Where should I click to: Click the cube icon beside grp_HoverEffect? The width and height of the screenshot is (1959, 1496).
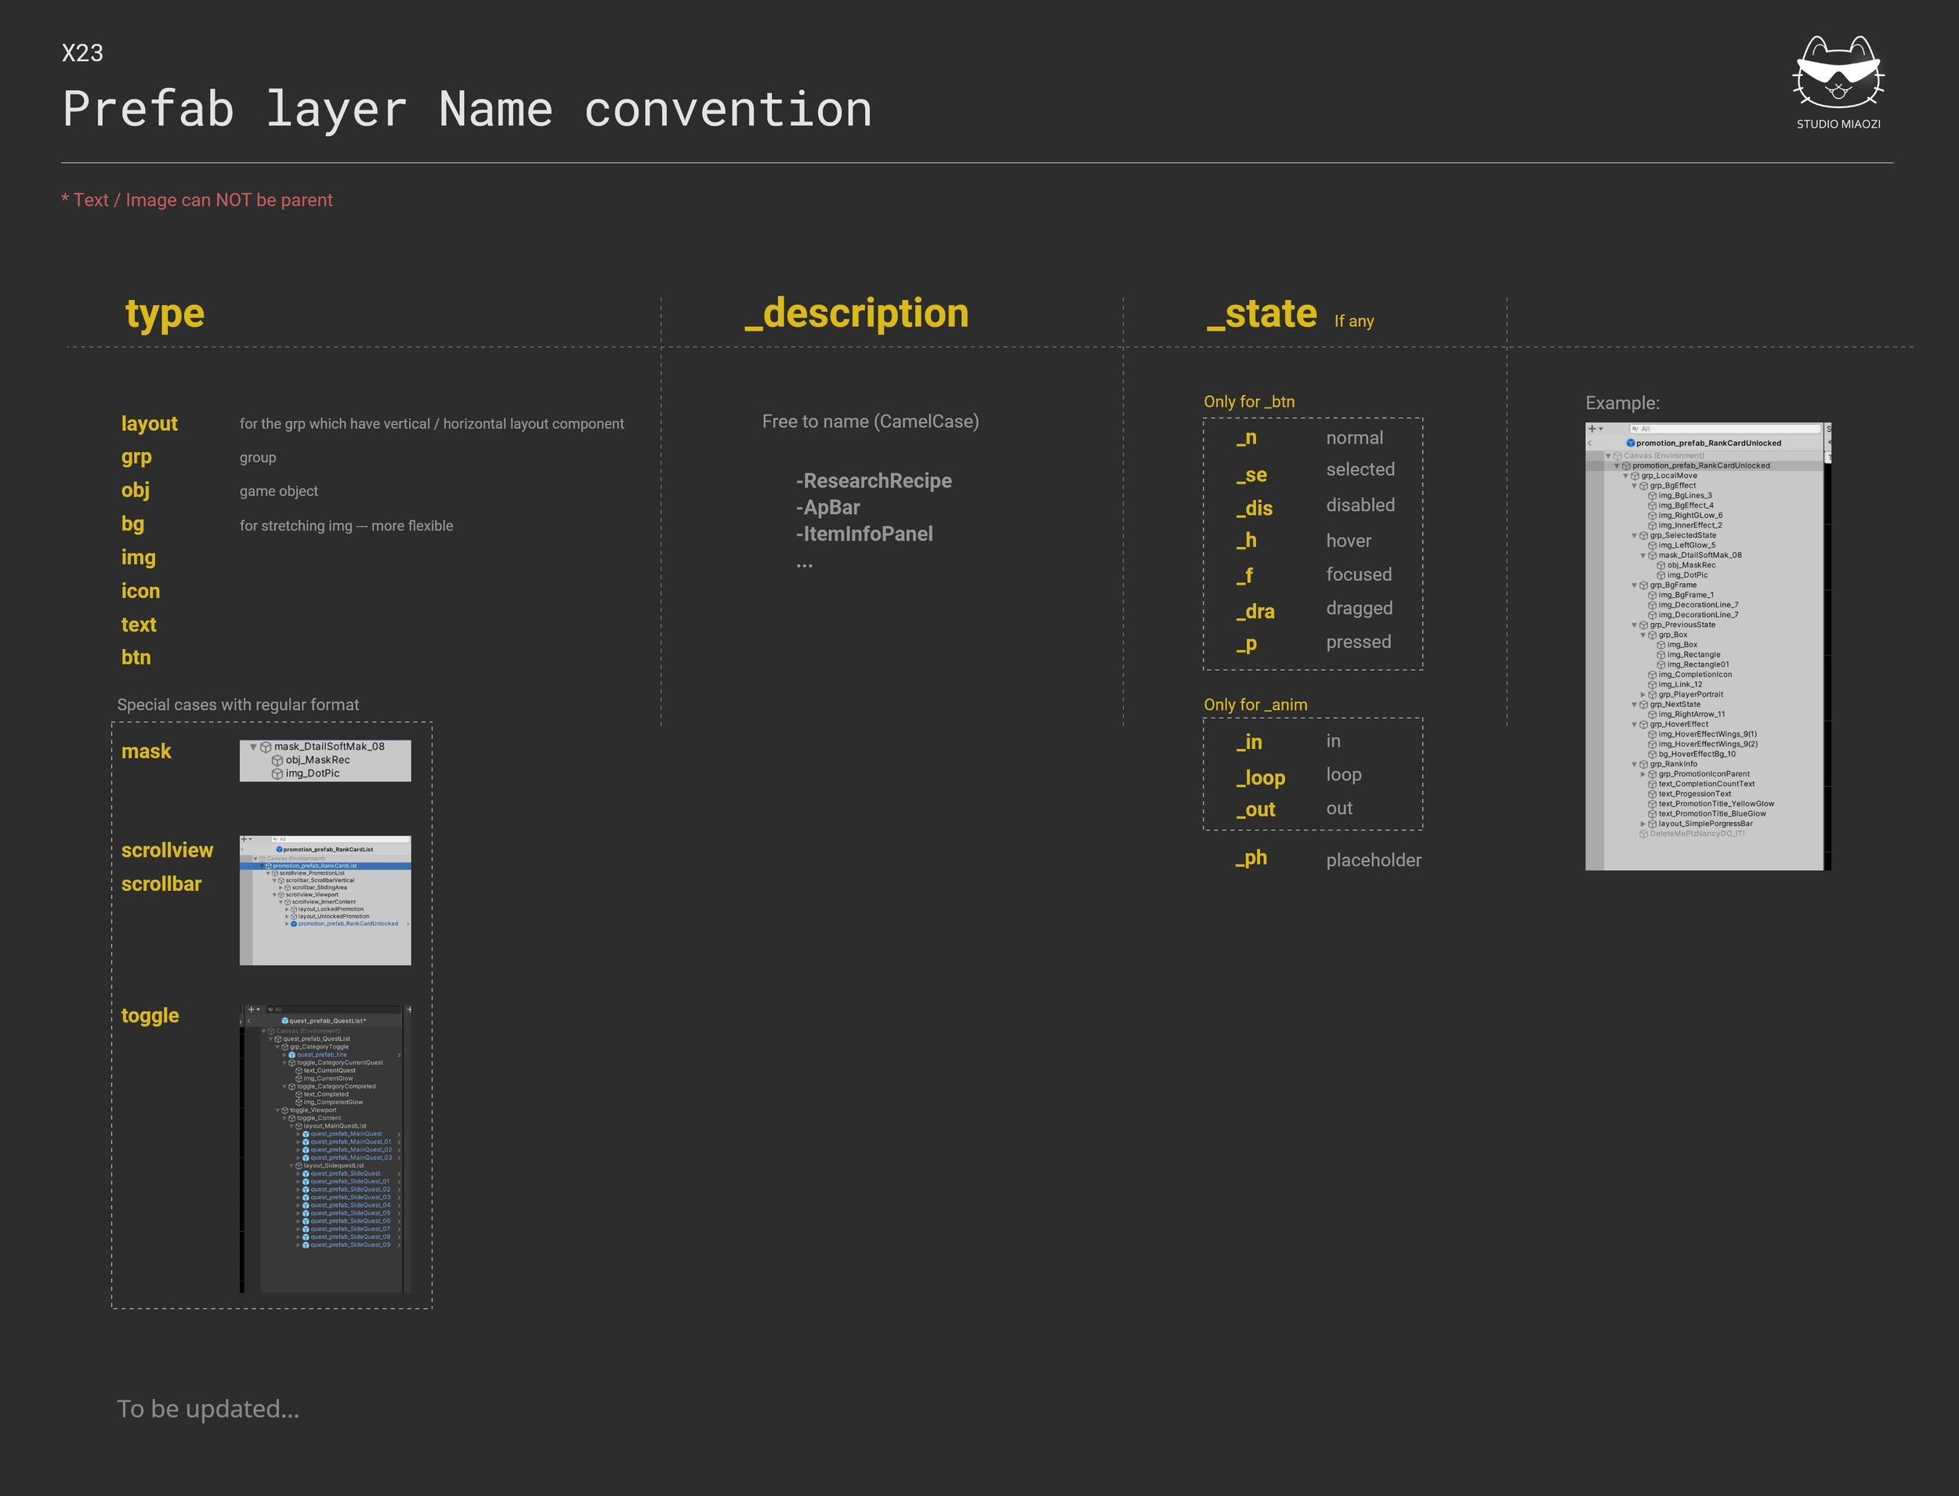(1644, 725)
